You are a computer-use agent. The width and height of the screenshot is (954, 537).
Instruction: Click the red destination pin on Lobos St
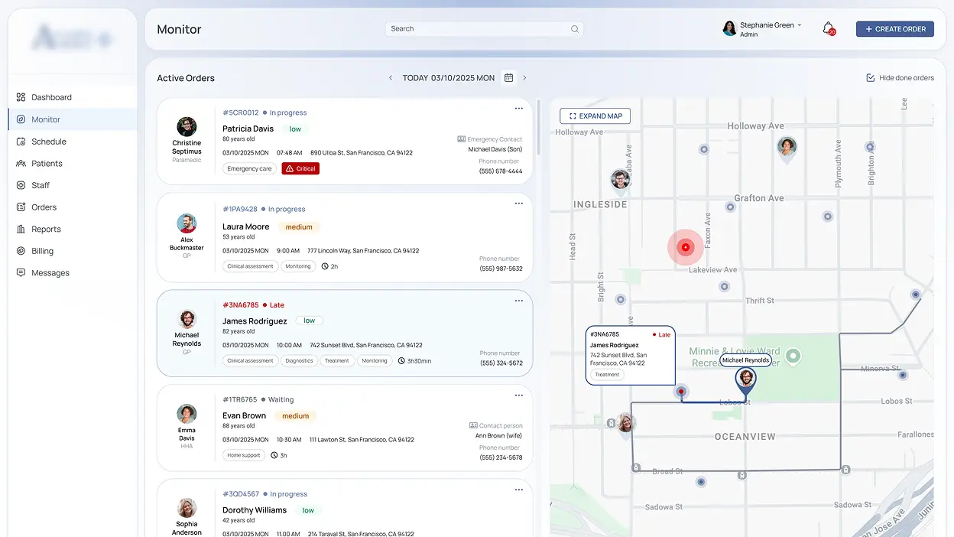[681, 392]
